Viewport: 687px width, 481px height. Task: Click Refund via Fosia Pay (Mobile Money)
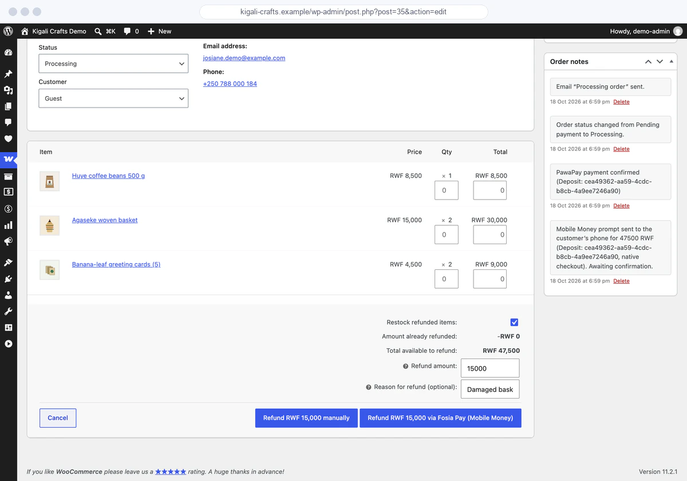pos(440,418)
